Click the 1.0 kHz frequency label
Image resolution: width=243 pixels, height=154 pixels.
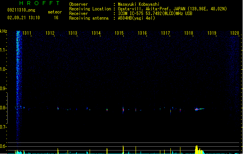coord(3,69)
